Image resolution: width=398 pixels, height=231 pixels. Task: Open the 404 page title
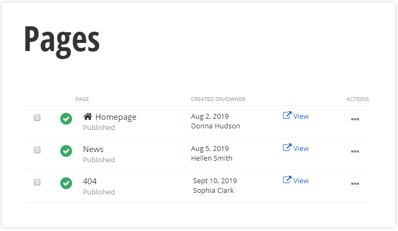tap(90, 181)
